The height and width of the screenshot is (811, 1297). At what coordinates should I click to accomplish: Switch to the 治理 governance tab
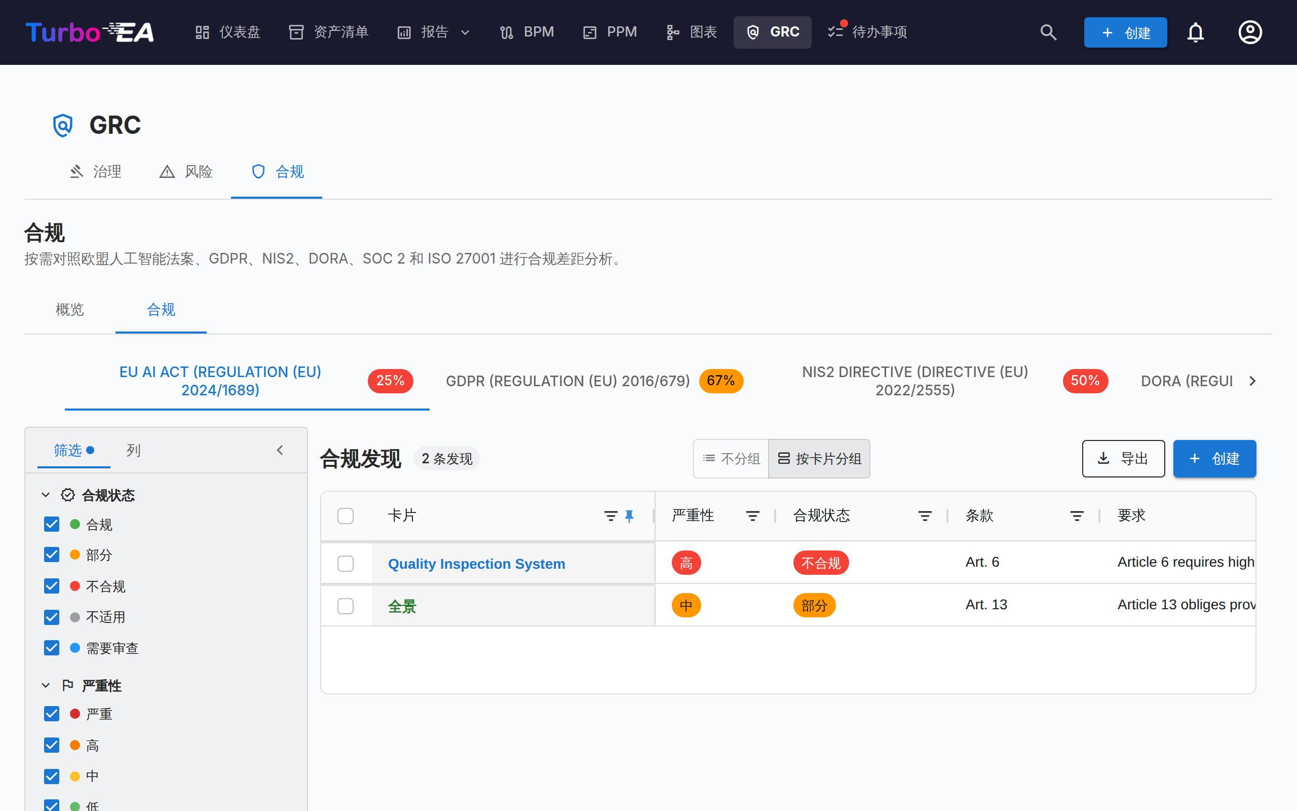[96, 172]
